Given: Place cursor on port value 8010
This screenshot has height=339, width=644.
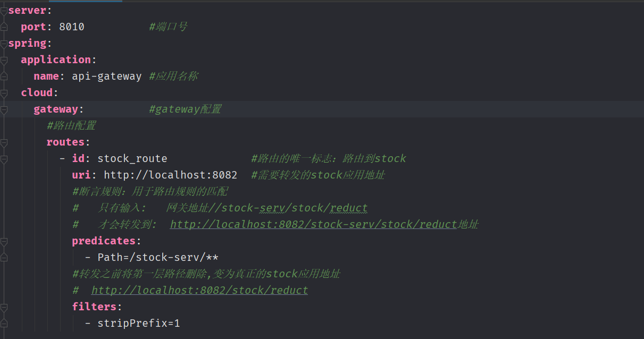Looking at the screenshot, I should (71, 27).
